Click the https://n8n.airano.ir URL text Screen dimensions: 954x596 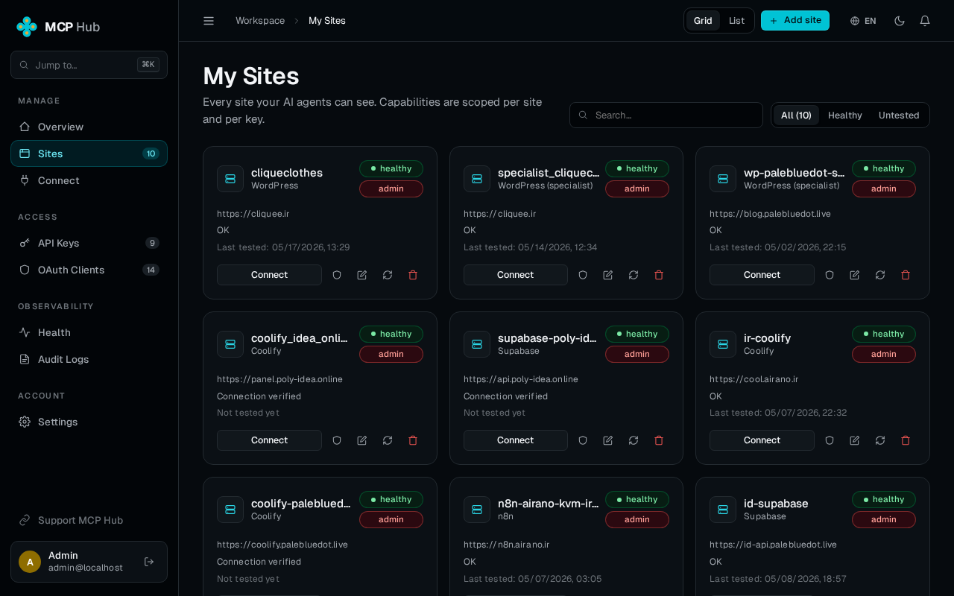(x=507, y=545)
